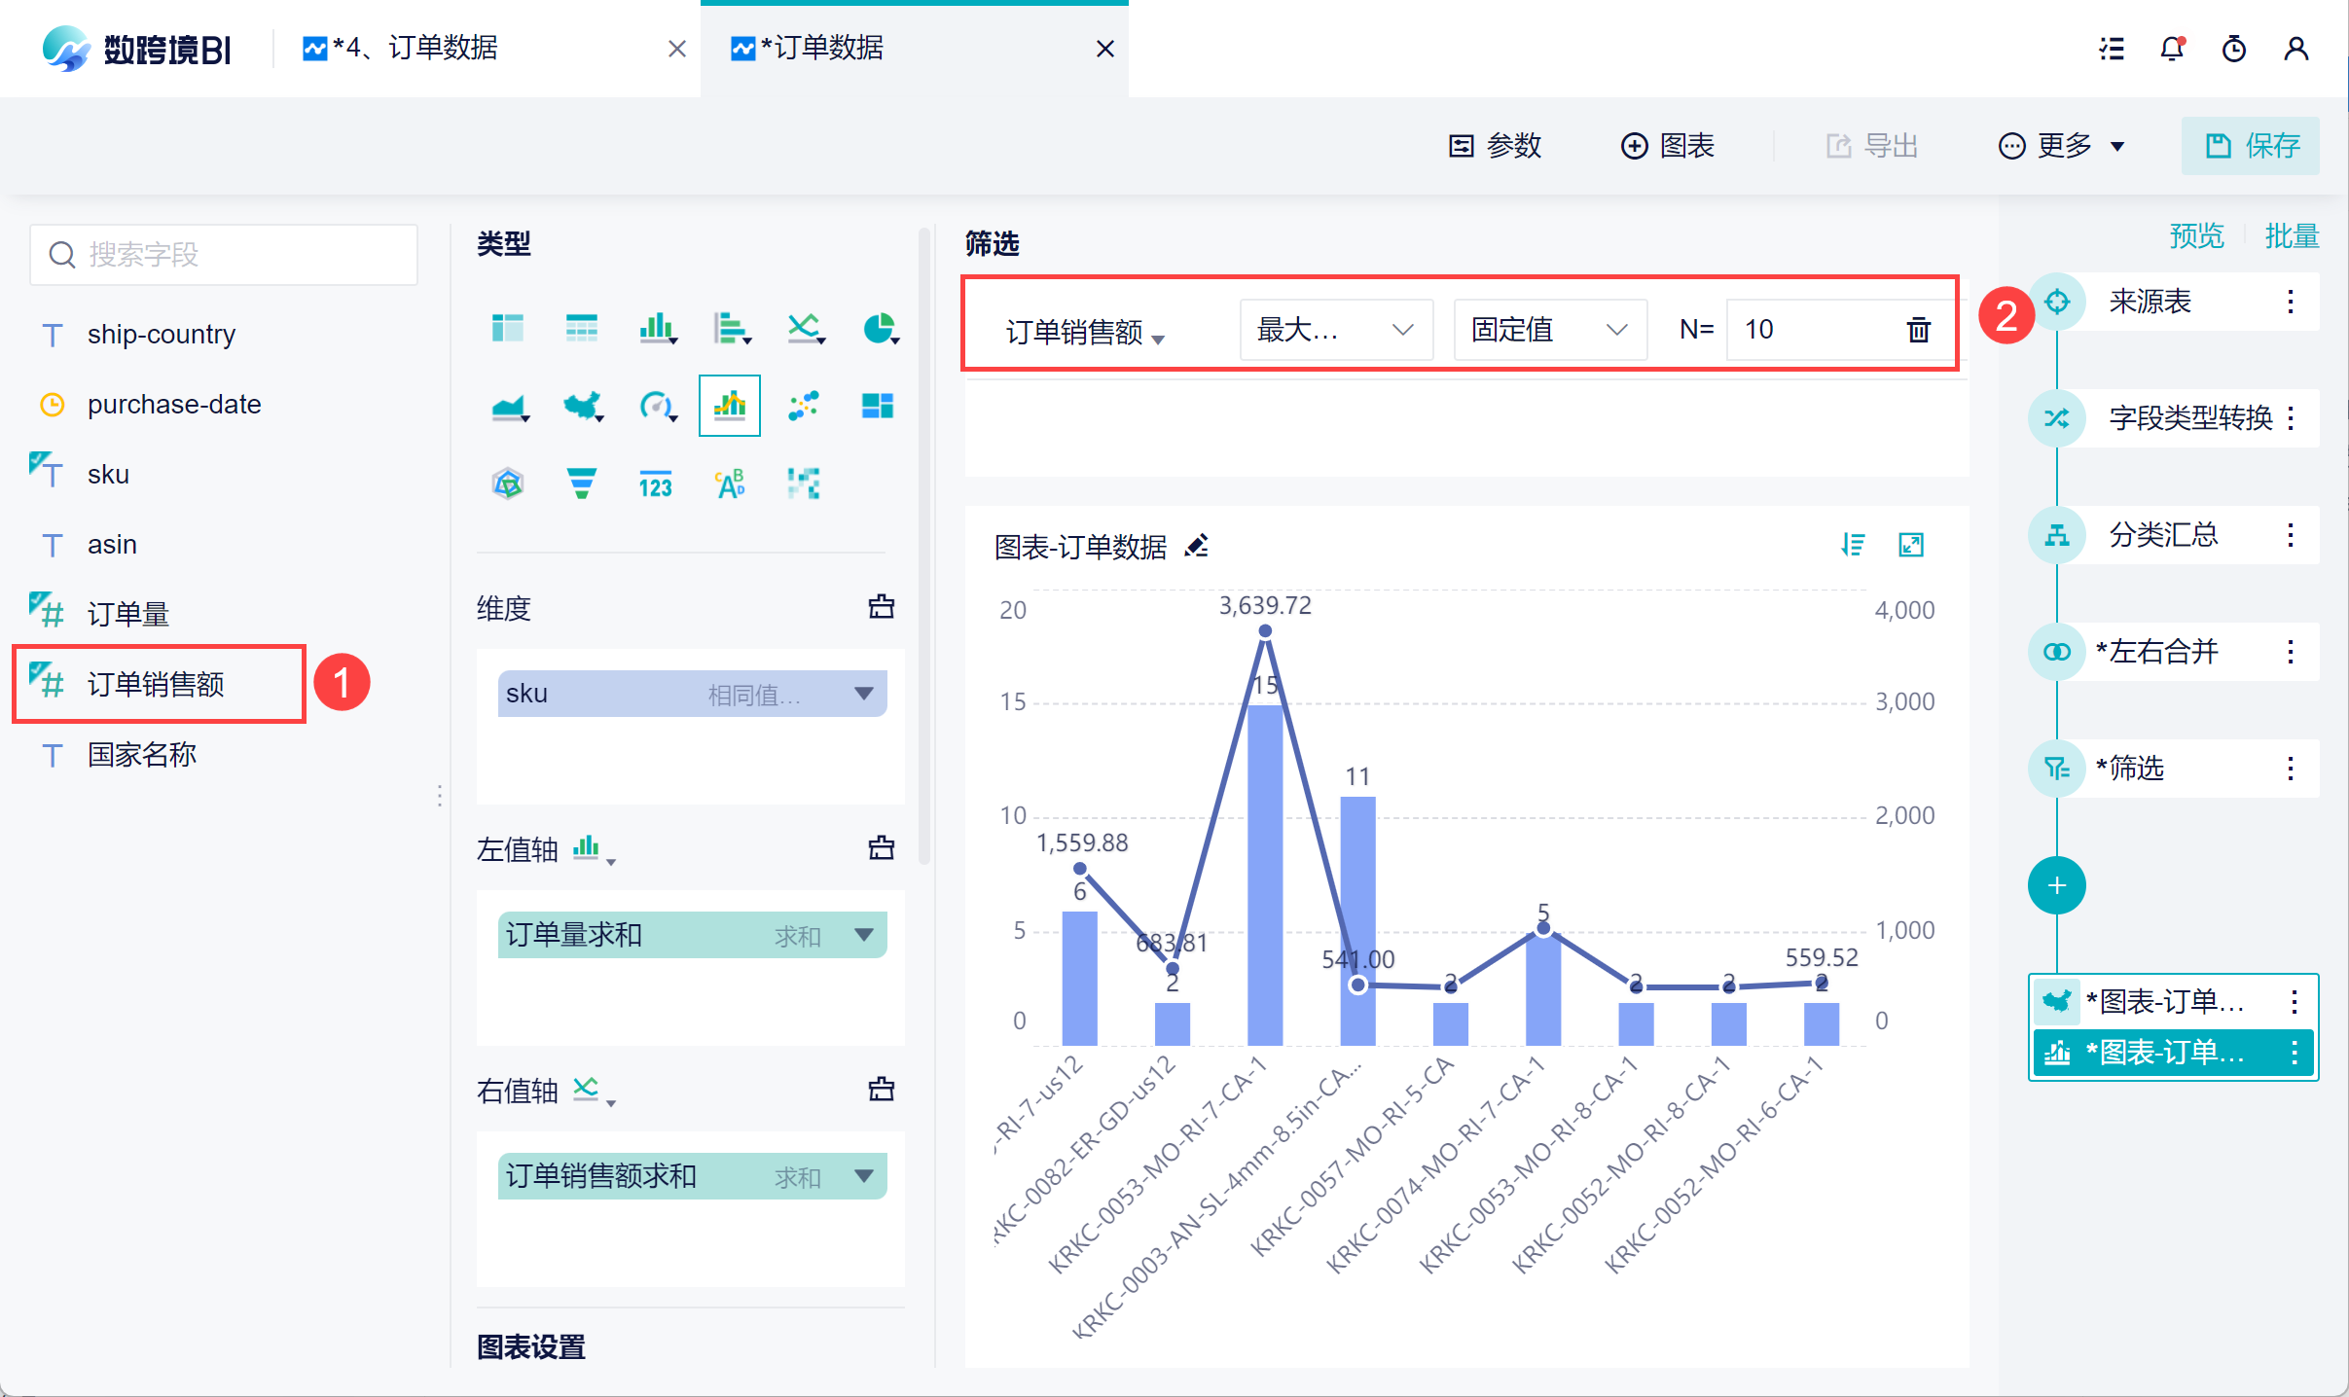The image size is (2349, 1397).
Task: Click the 保存 button
Action: pyautogui.click(x=2251, y=146)
